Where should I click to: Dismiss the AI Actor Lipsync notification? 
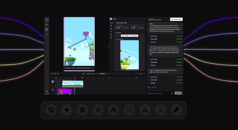pos(92,68)
